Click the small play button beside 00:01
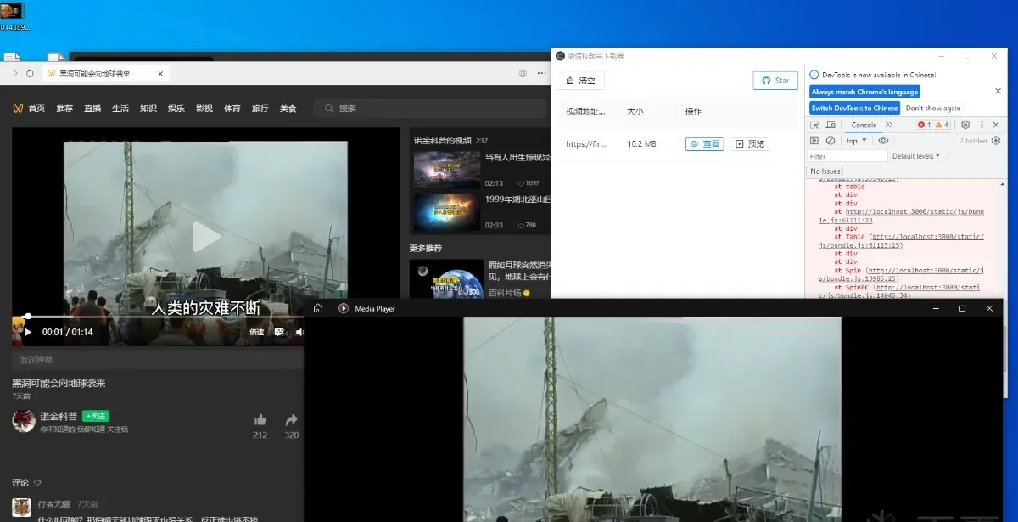The image size is (1018, 522). 28,332
